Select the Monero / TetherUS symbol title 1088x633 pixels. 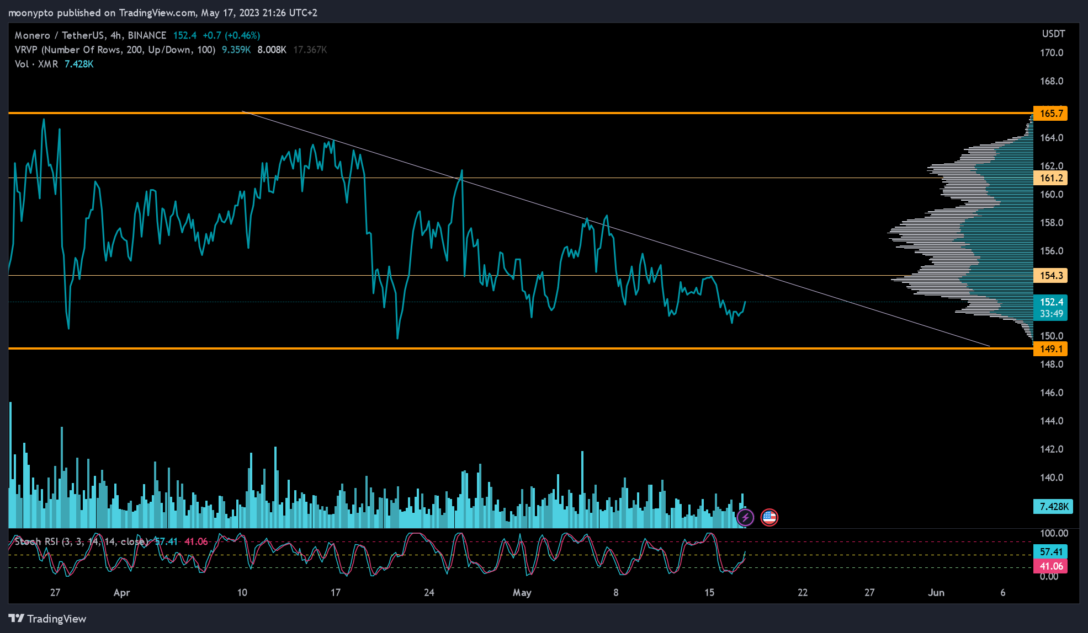point(91,35)
